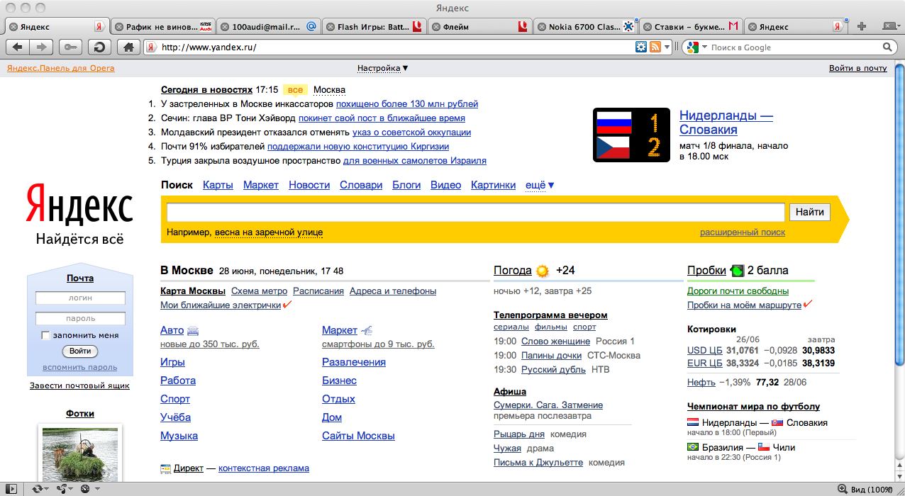The image size is (905, 496).
Task: Click the Reload page icon
Action: (x=99, y=47)
